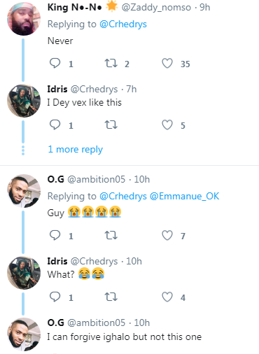
Task: Open O.G's avatar on the "Guy" tweet
Action: [24, 191]
